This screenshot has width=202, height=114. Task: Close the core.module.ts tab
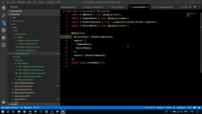tap(148, 7)
